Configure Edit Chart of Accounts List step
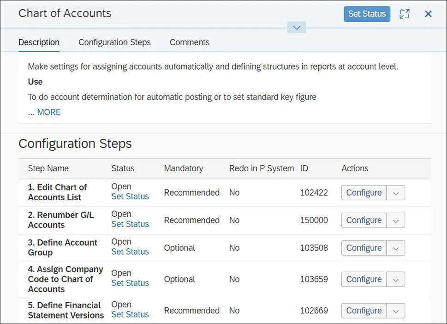Image resolution: width=447 pixels, height=324 pixels. (364, 192)
